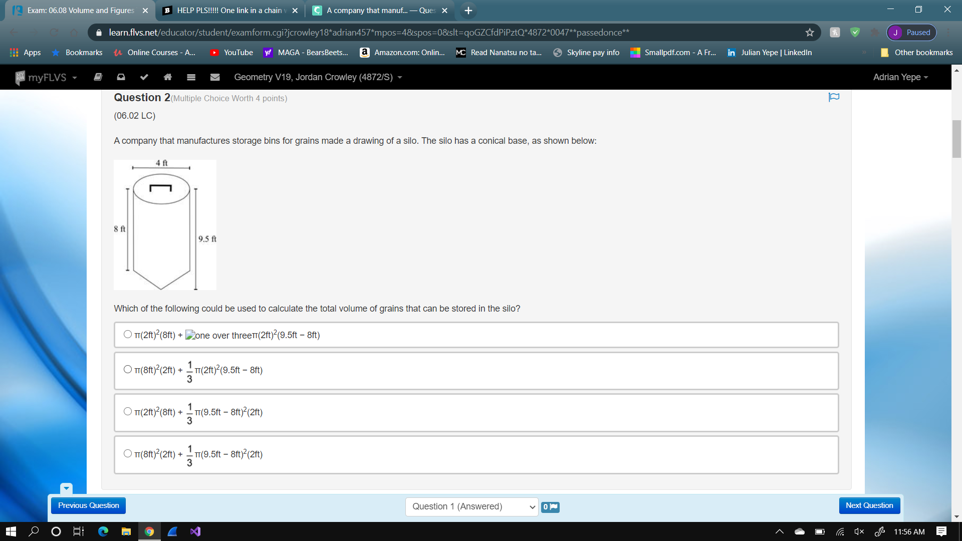Click the checkmark icon in navbar
962x541 pixels.
coord(144,77)
